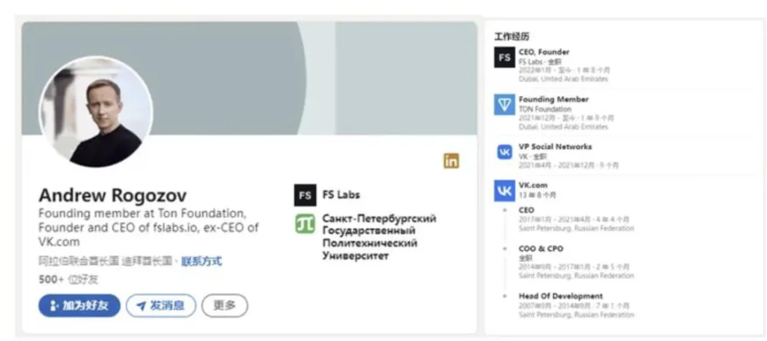Open TON Foundation logo in experience list
Image resolution: width=767 pixels, height=341 pixels.
point(504,105)
